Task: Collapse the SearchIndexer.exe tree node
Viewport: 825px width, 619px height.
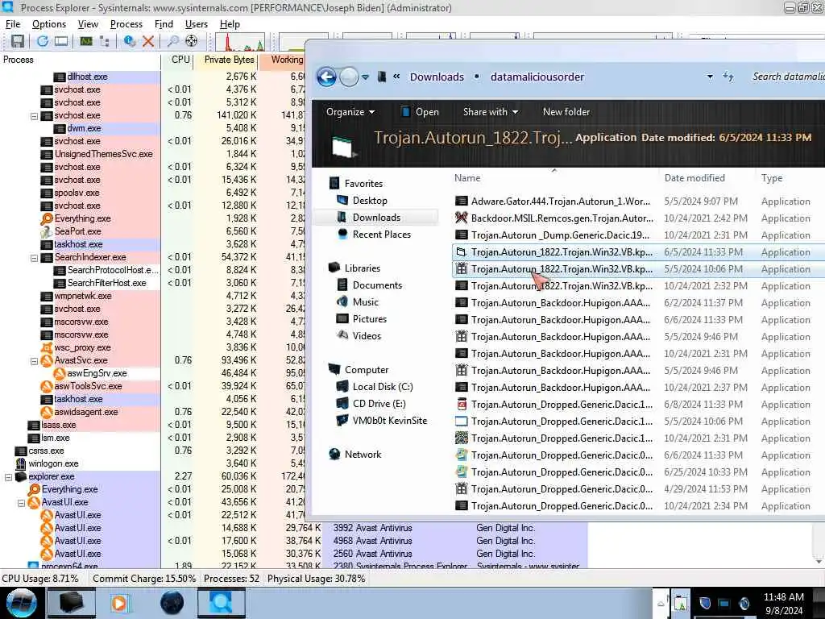Action: click(34, 258)
